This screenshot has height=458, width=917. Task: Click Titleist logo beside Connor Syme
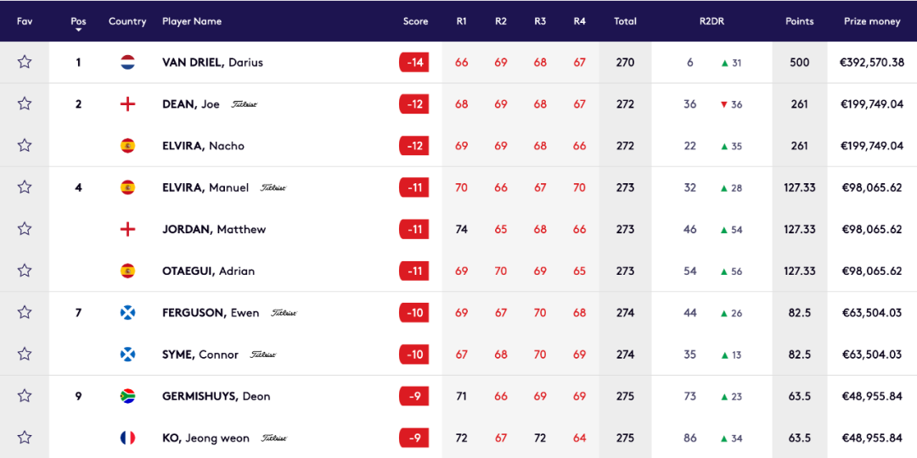(x=263, y=355)
